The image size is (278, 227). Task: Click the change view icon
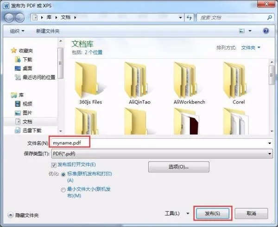[x=242, y=31]
